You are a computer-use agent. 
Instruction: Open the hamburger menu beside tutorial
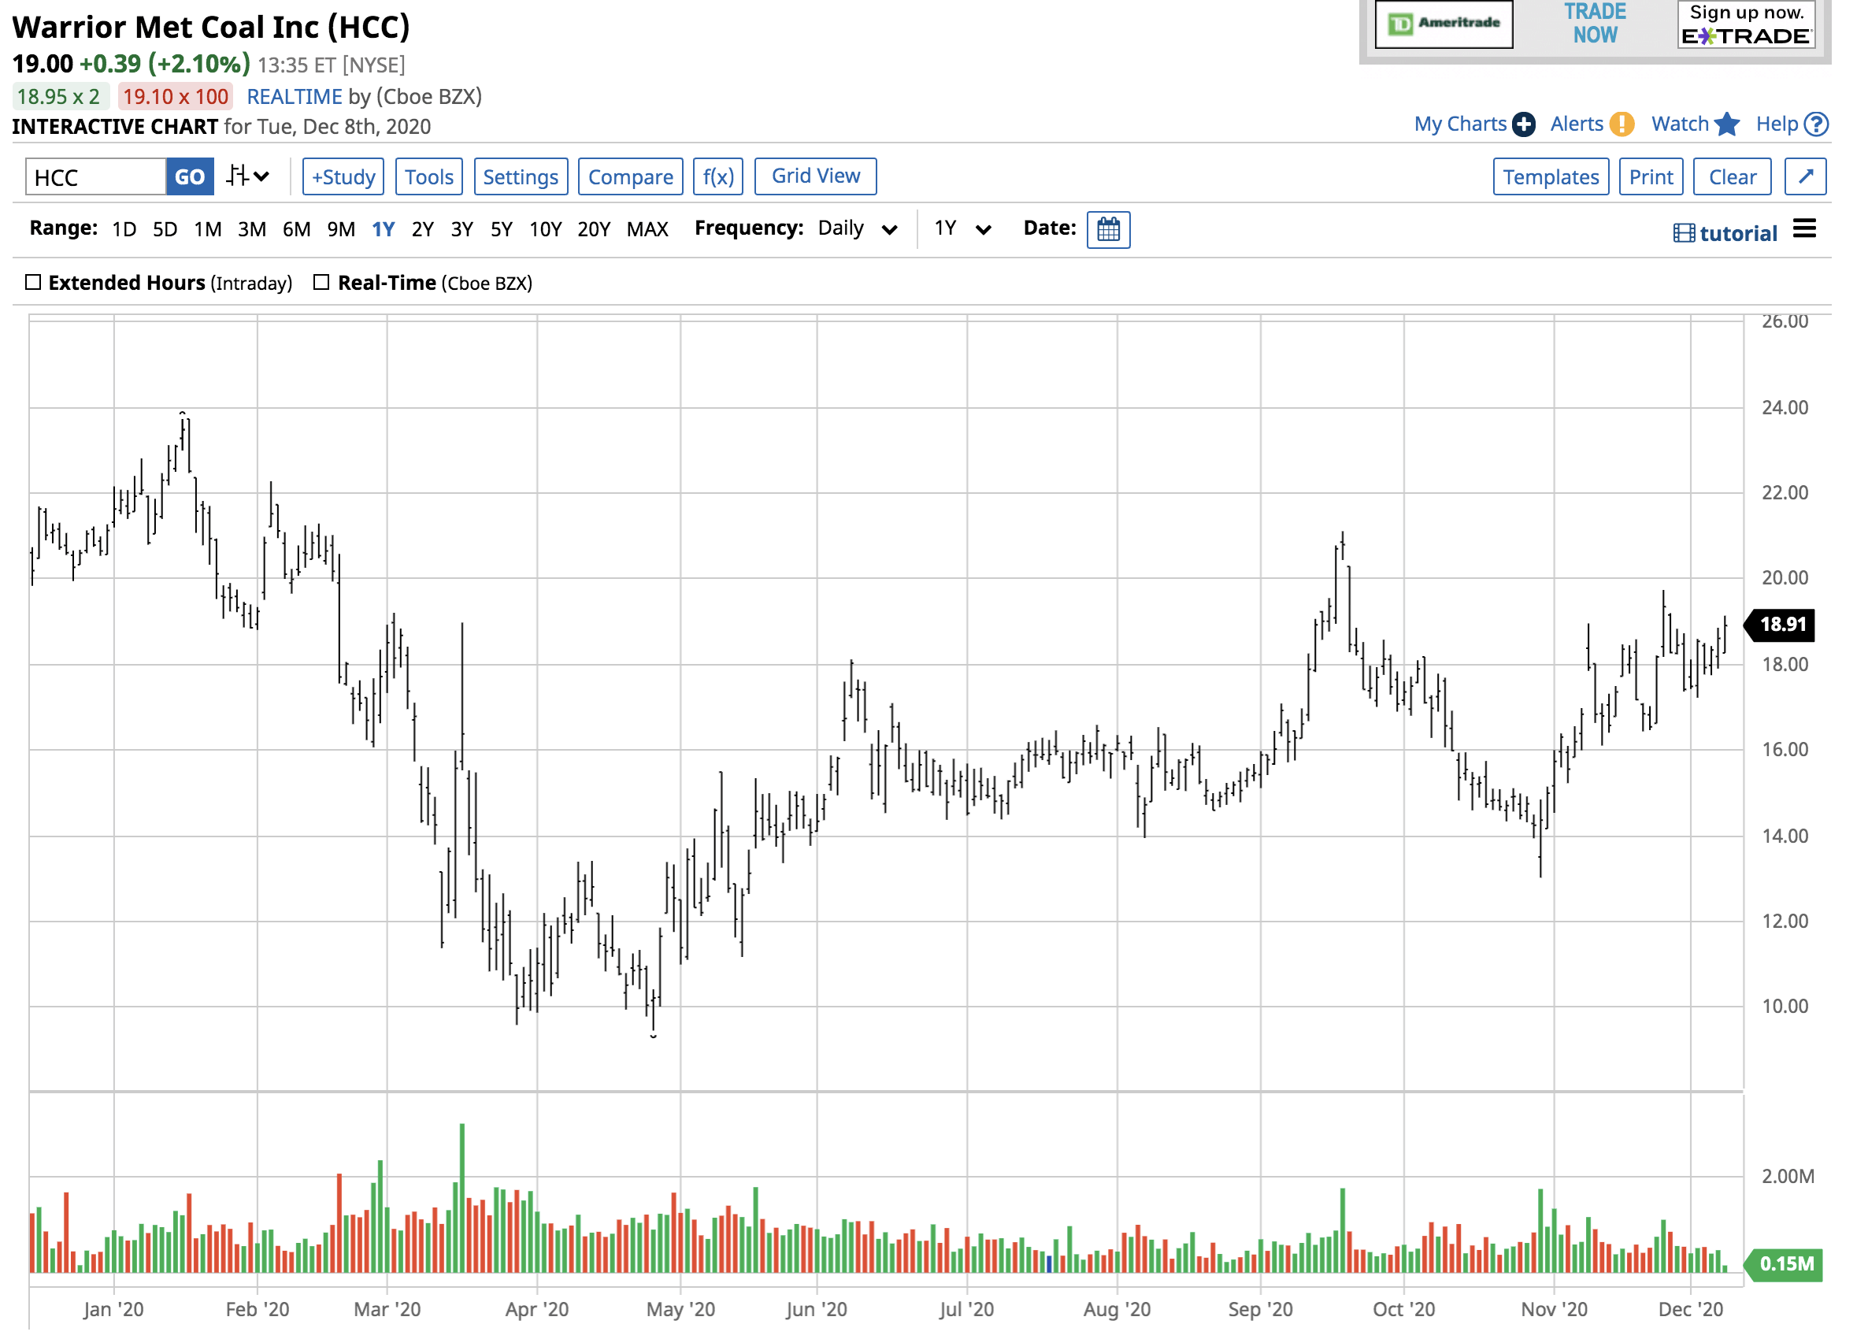click(x=1803, y=229)
